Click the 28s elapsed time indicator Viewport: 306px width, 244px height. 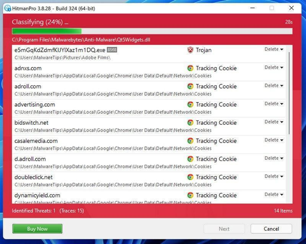tap(289, 22)
